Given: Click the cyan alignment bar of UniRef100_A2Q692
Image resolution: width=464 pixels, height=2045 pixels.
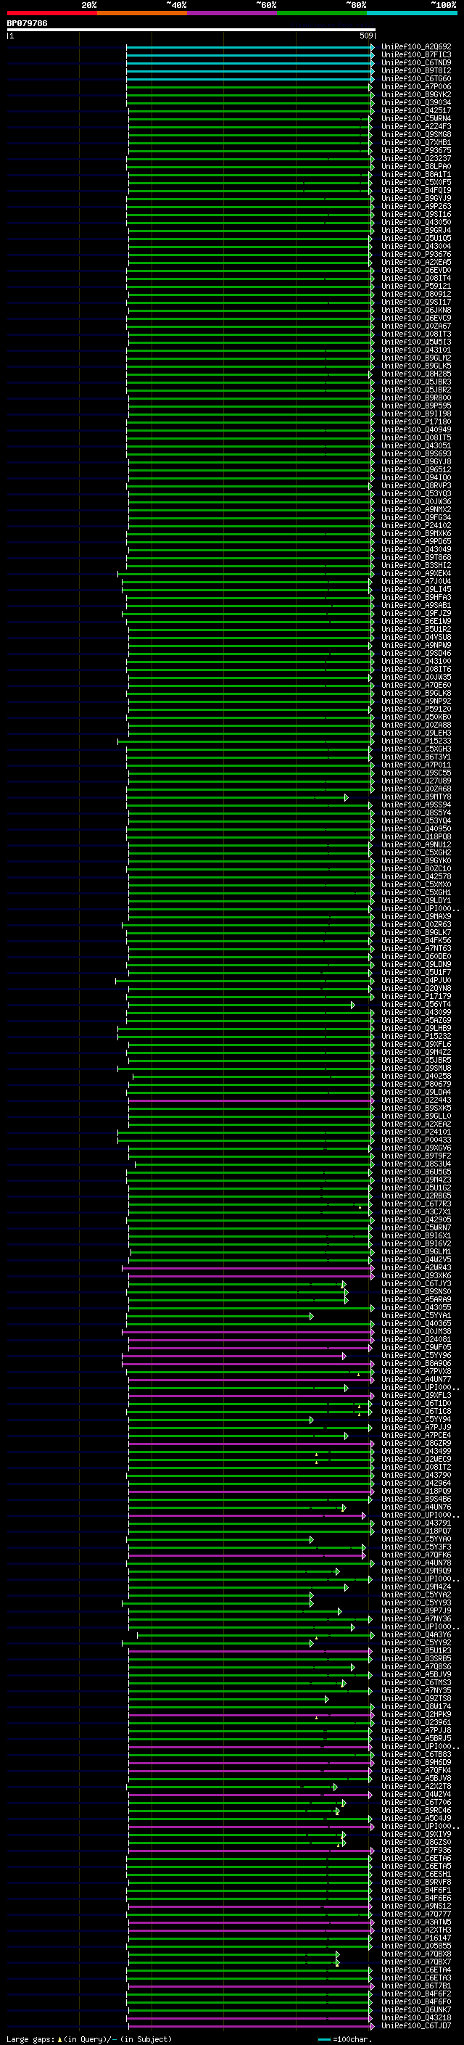Looking at the screenshot, I should (250, 47).
